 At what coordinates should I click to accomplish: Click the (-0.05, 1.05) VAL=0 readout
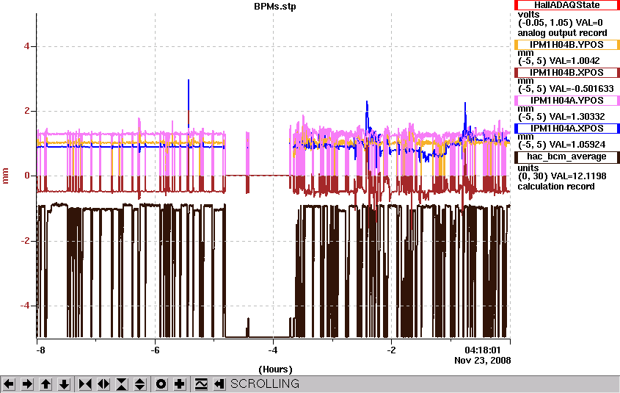[561, 23]
